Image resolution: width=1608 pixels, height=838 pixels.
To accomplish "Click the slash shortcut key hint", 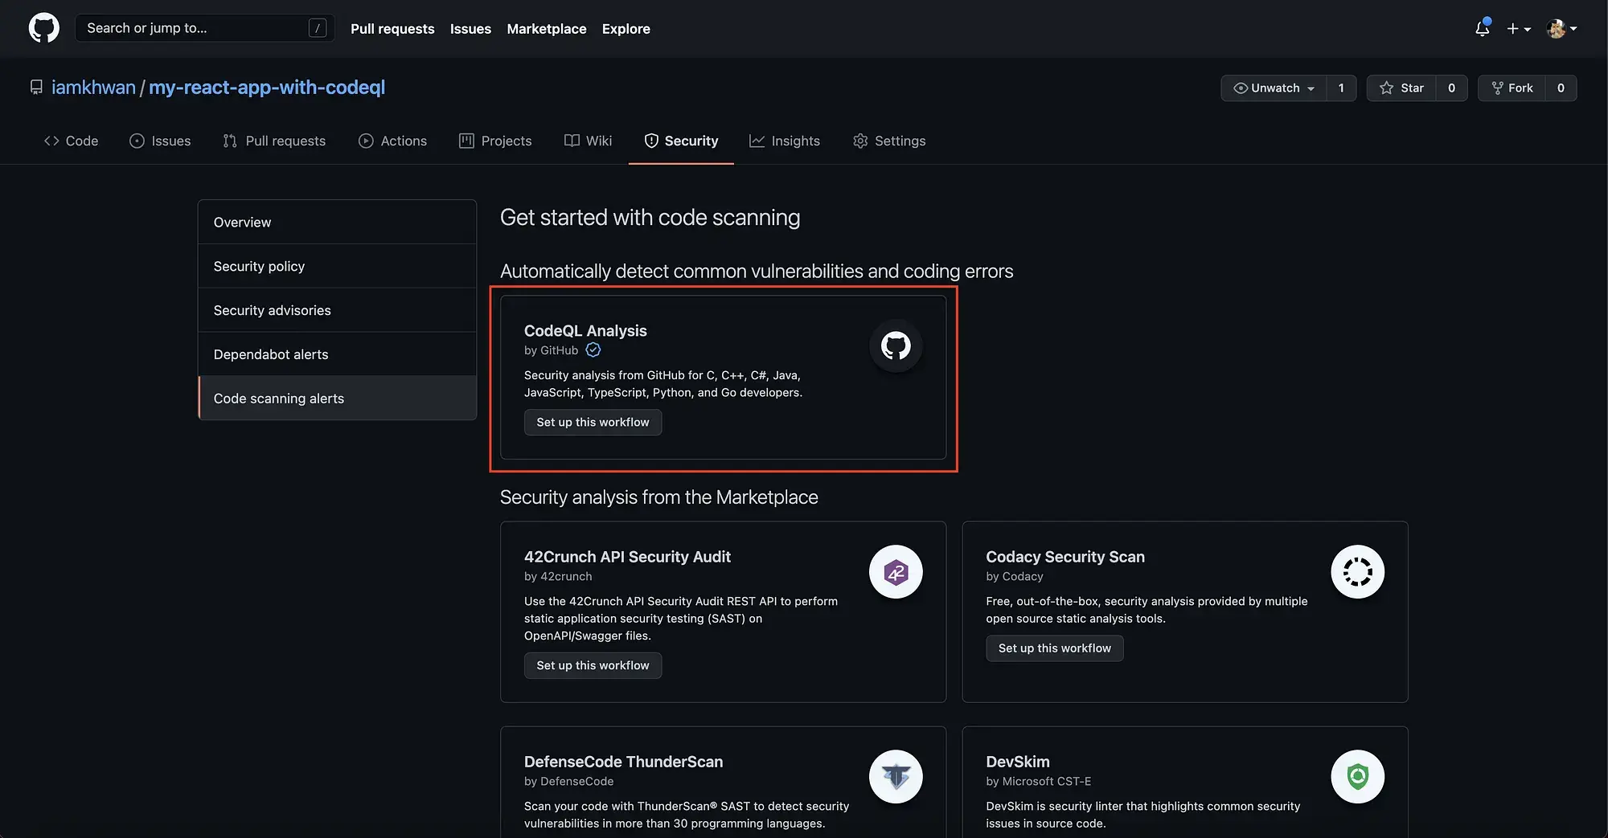I will click(x=318, y=28).
